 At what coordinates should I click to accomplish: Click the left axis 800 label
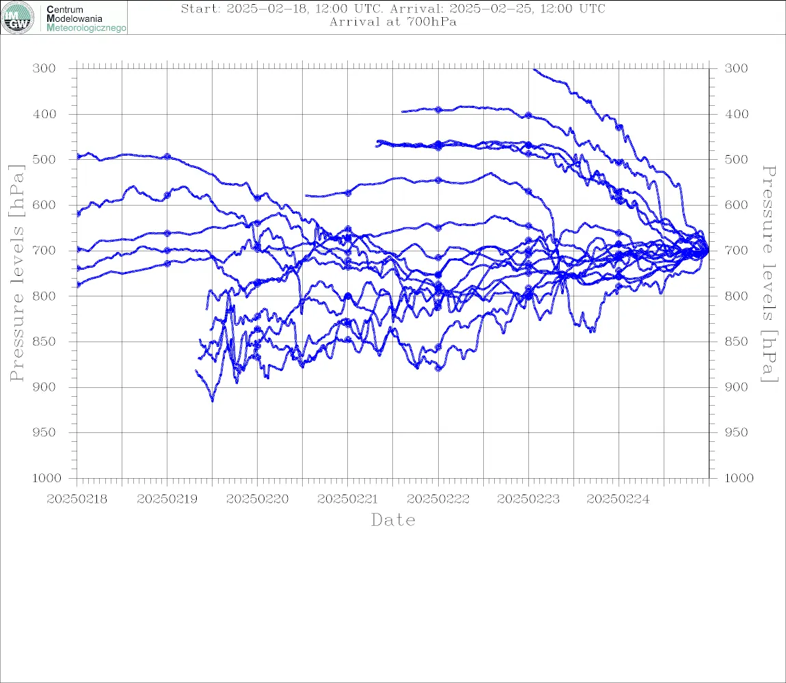44,296
